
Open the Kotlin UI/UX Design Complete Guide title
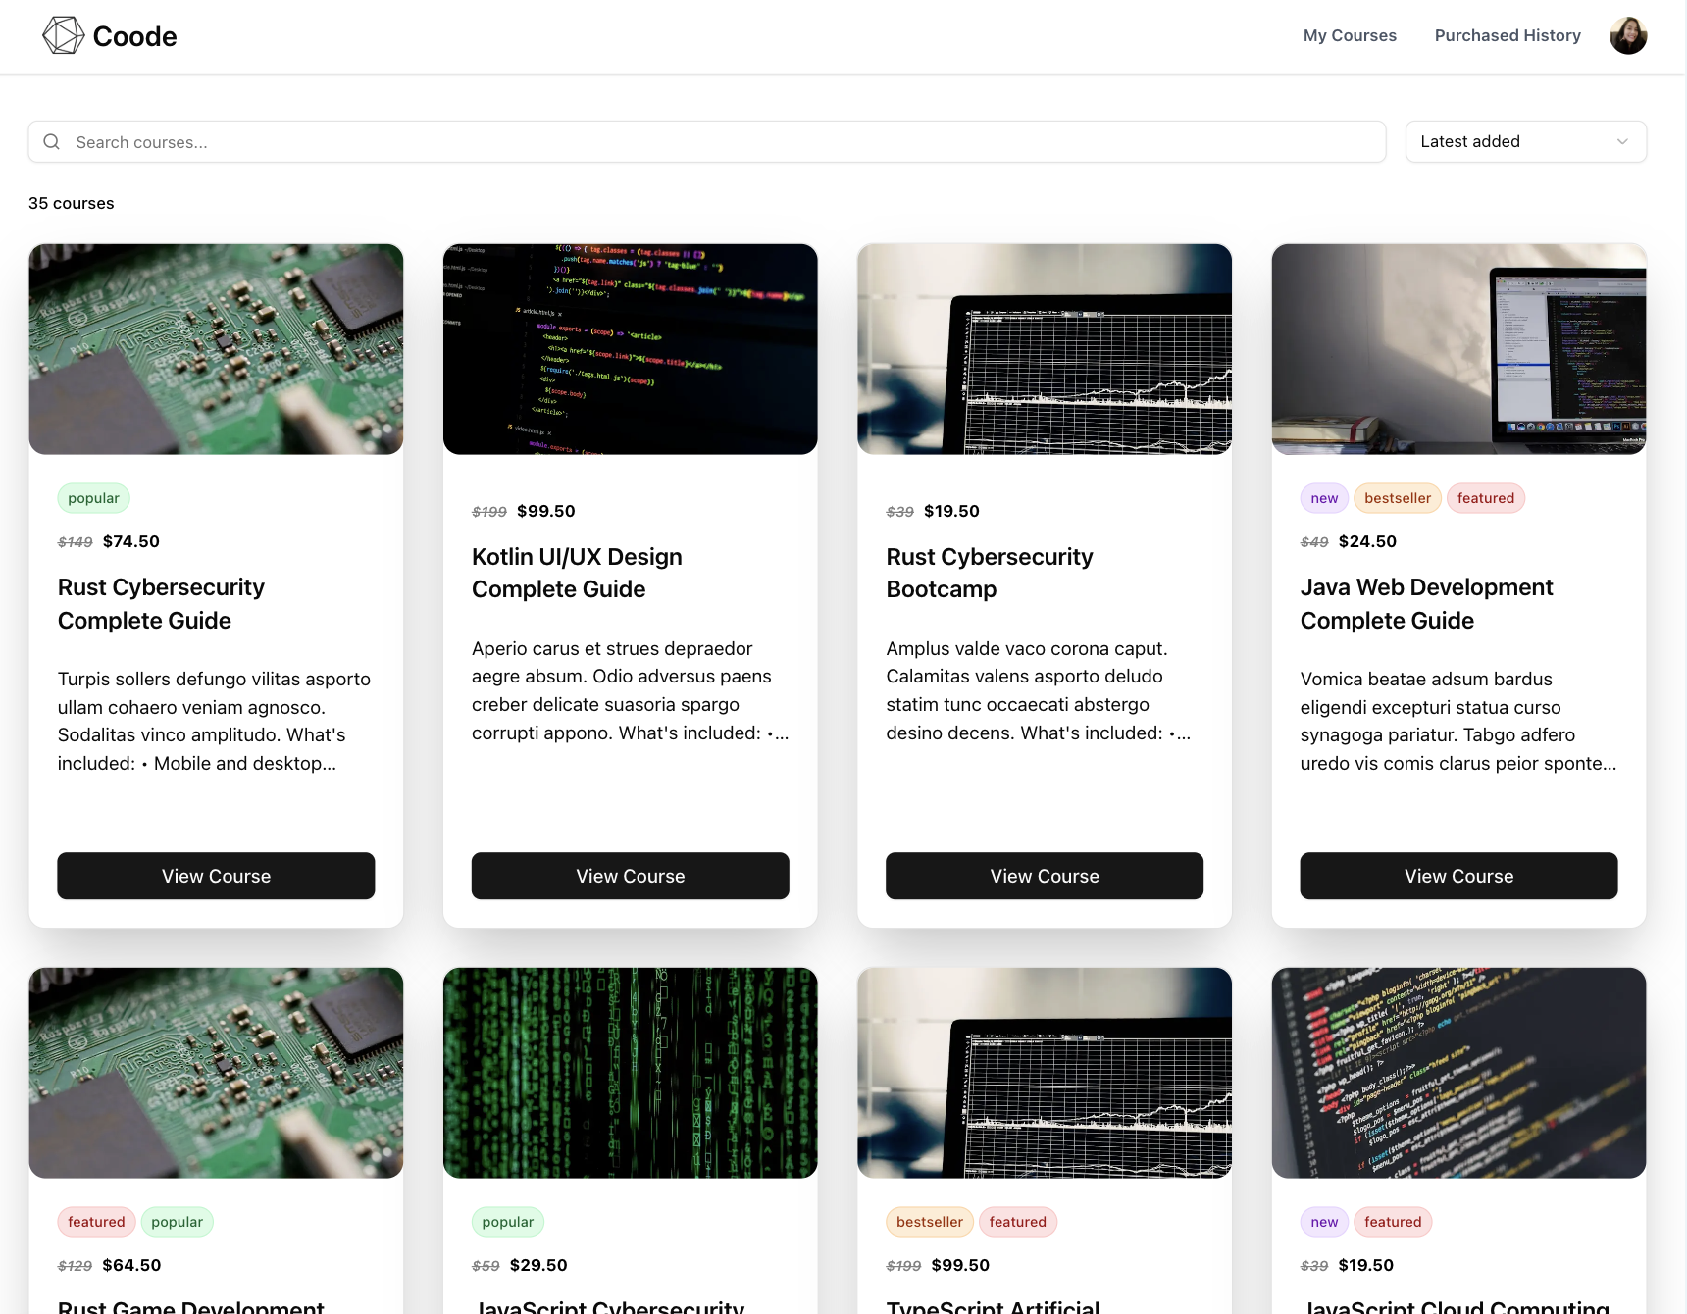coord(577,573)
